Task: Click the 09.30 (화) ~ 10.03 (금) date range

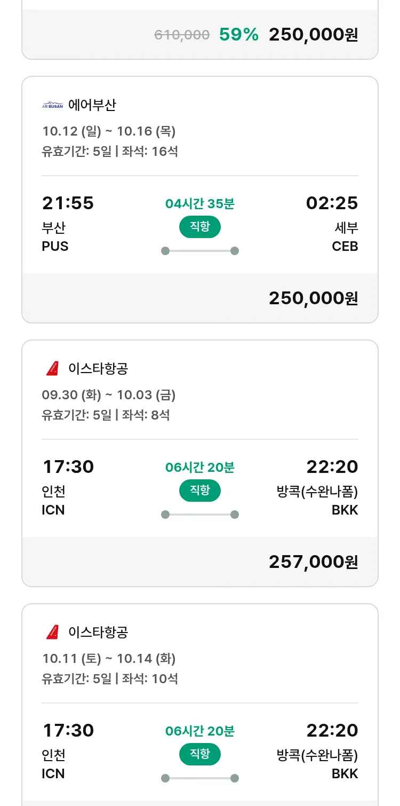Action: tap(109, 395)
